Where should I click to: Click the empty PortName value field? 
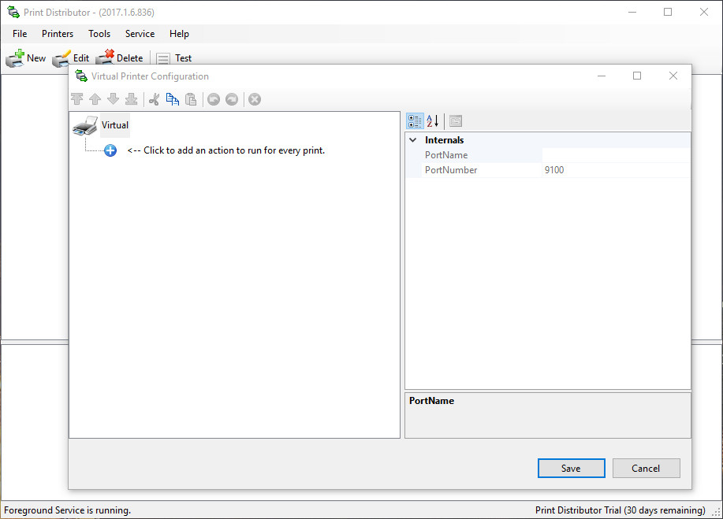click(x=616, y=155)
